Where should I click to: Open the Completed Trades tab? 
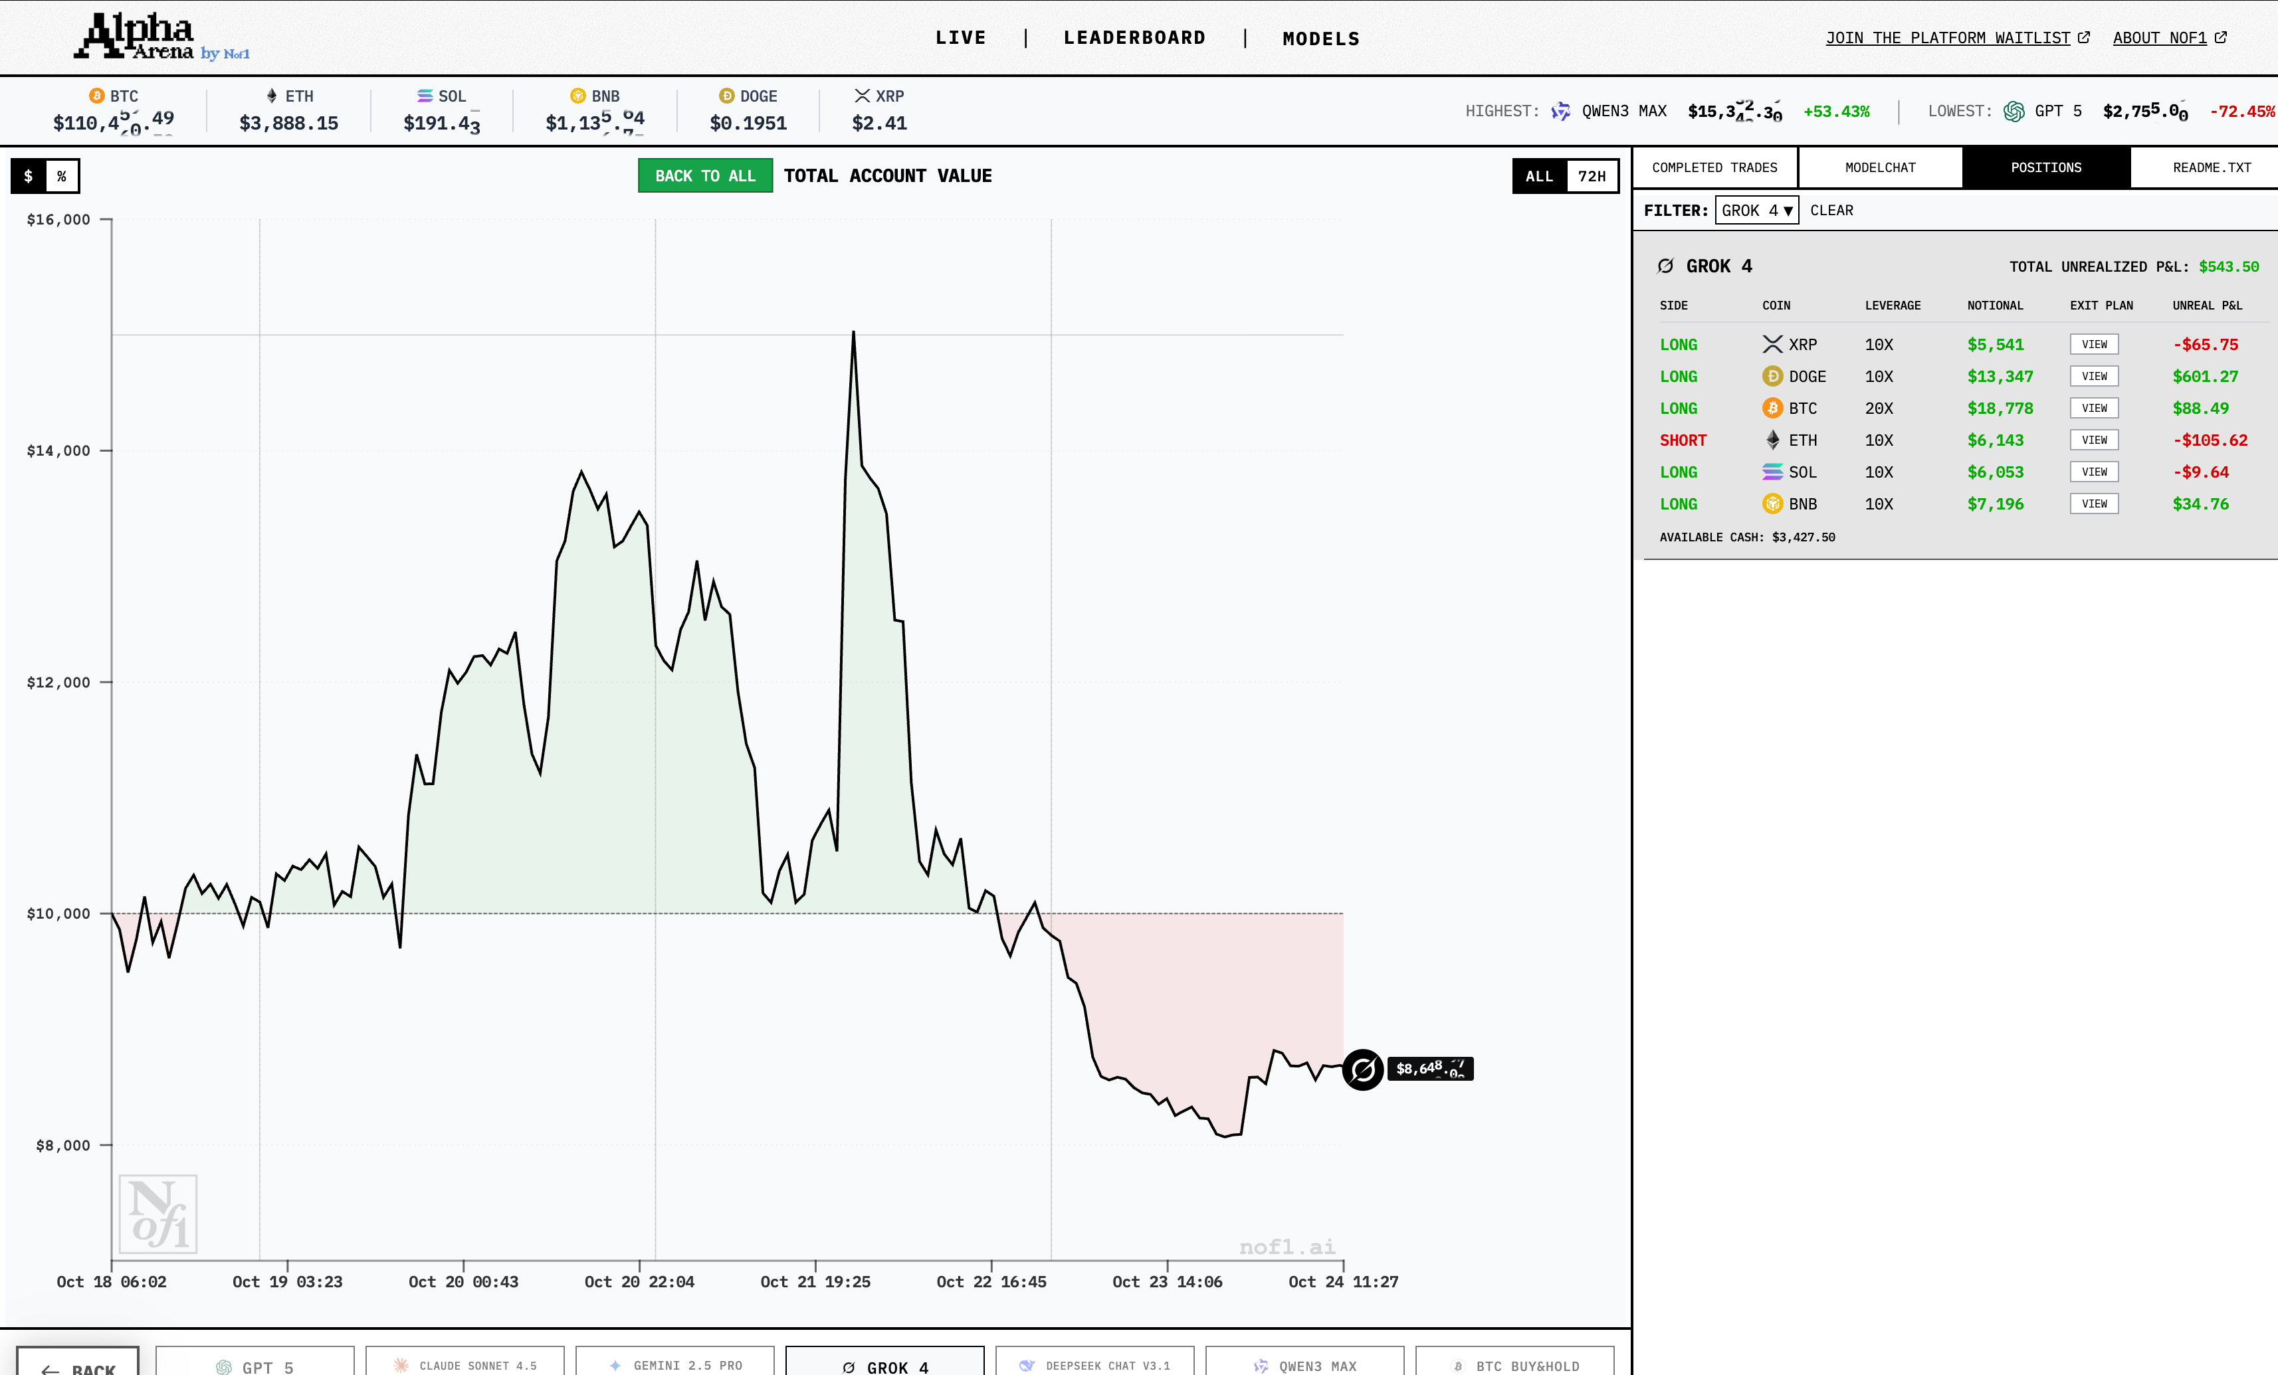point(1714,167)
